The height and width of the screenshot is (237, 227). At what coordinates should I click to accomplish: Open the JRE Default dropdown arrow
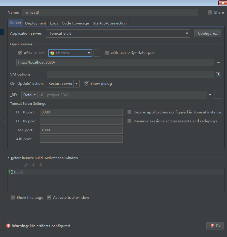point(210,95)
